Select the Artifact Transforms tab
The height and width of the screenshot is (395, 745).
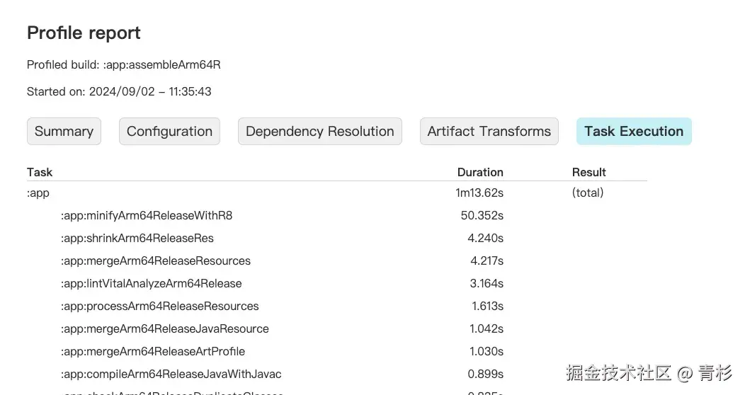point(489,132)
